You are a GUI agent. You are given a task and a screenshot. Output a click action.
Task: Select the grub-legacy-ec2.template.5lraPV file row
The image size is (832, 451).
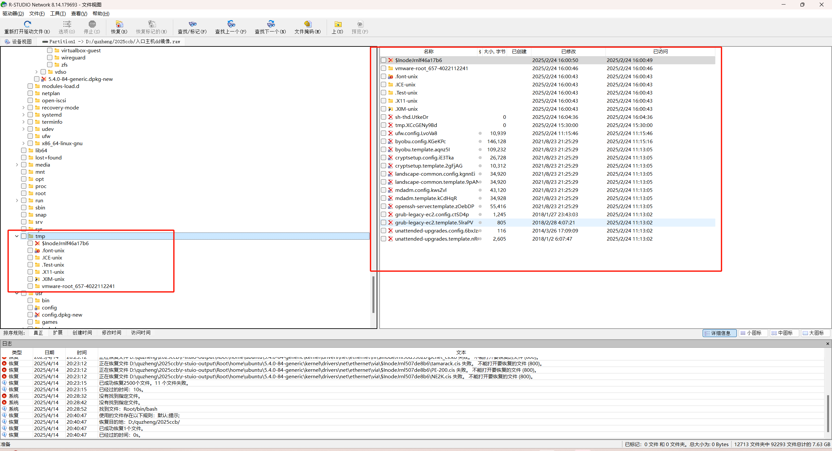pyautogui.click(x=434, y=222)
